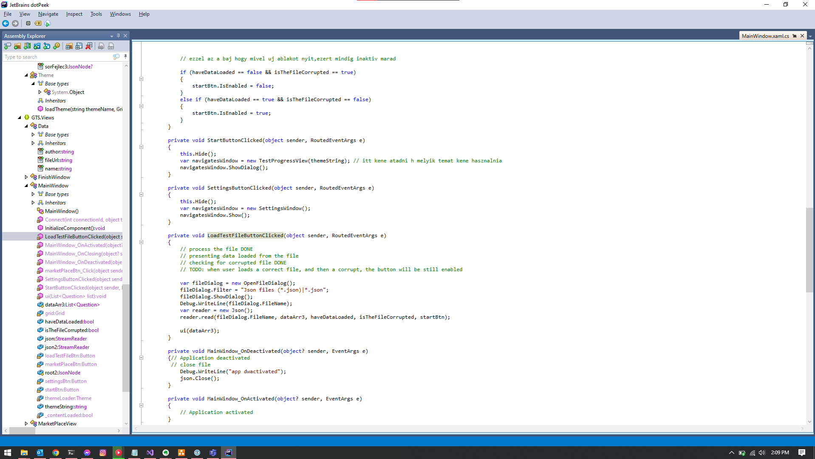Clear assembly list red X icon

(89, 46)
